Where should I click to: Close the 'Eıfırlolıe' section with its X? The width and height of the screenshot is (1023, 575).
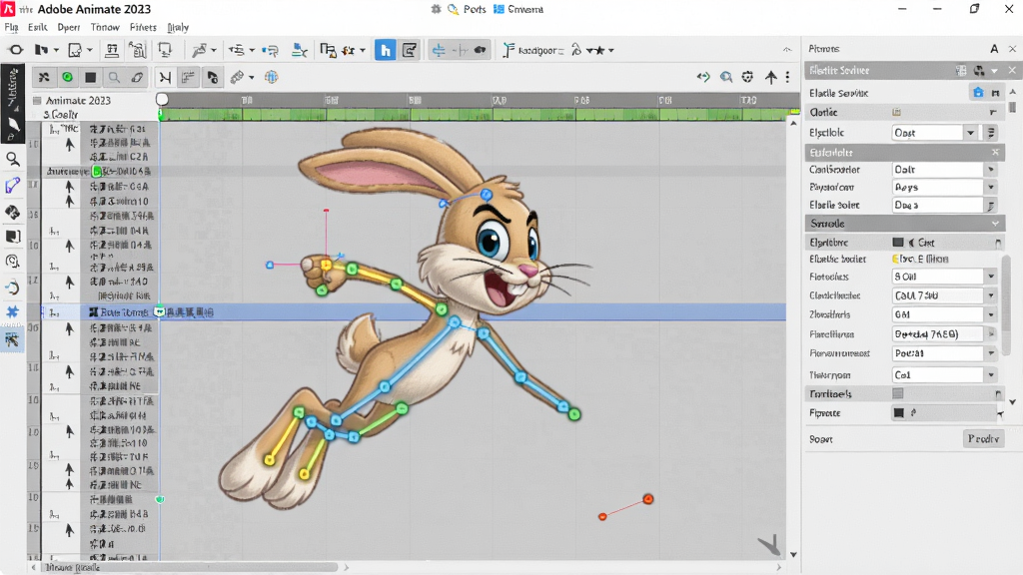(x=995, y=152)
